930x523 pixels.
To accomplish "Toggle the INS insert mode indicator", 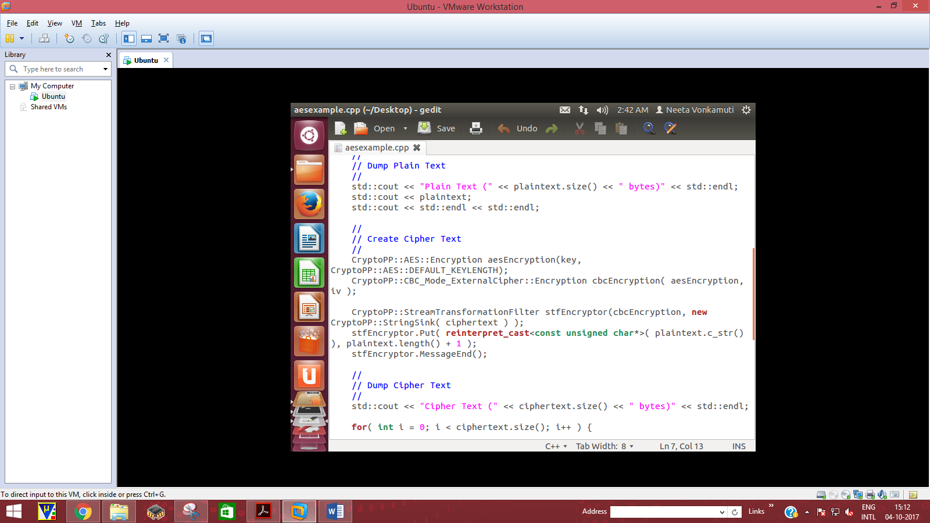I will tap(739, 446).
